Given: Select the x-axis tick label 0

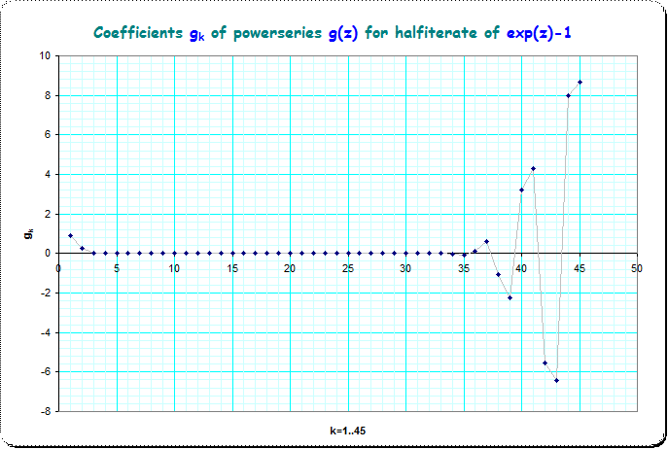Looking at the screenshot, I should tap(59, 267).
